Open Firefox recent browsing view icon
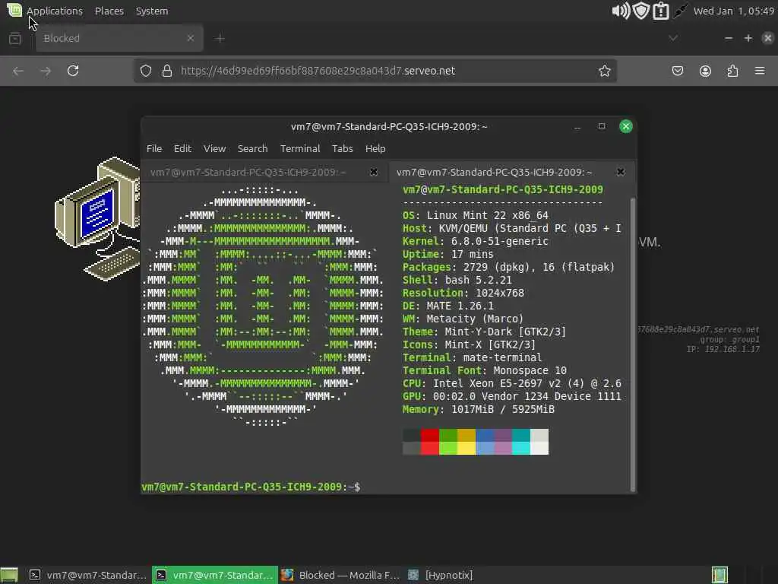This screenshot has height=584, width=778. pos(15,38)
